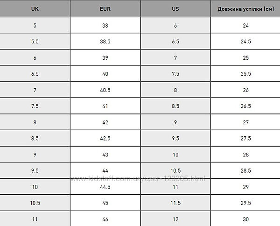Viewport: 280px width, 226px height.
Task: Select UK size 5 cell
Action: pos(35,25)
